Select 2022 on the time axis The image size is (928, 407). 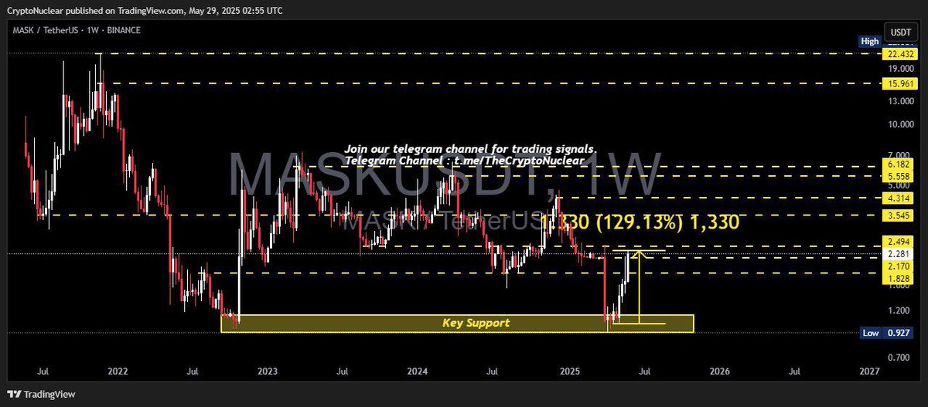pyautogui.click(x=118, y=371)
